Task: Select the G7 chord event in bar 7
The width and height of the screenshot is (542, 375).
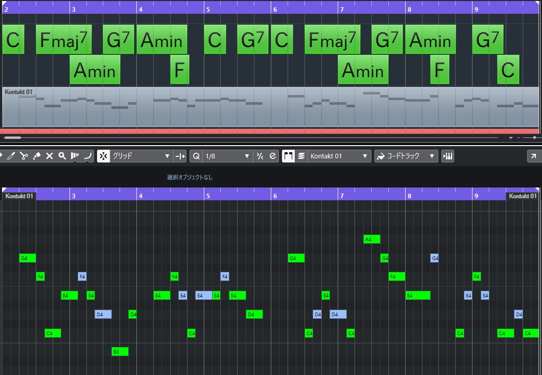Action: point(387,39)
